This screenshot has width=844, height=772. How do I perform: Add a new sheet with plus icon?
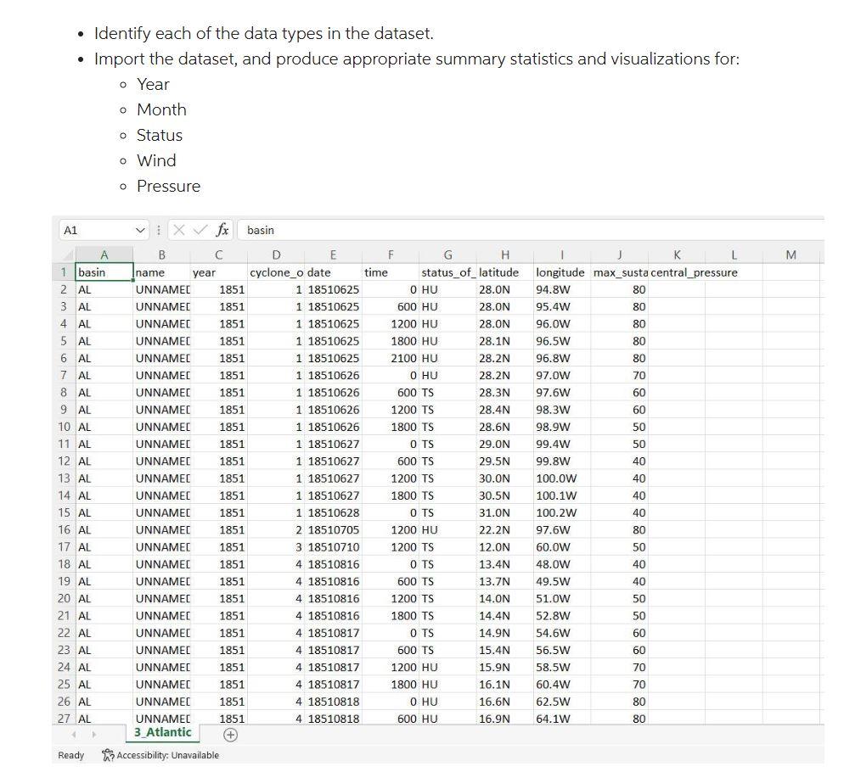(x=230, y=735)
